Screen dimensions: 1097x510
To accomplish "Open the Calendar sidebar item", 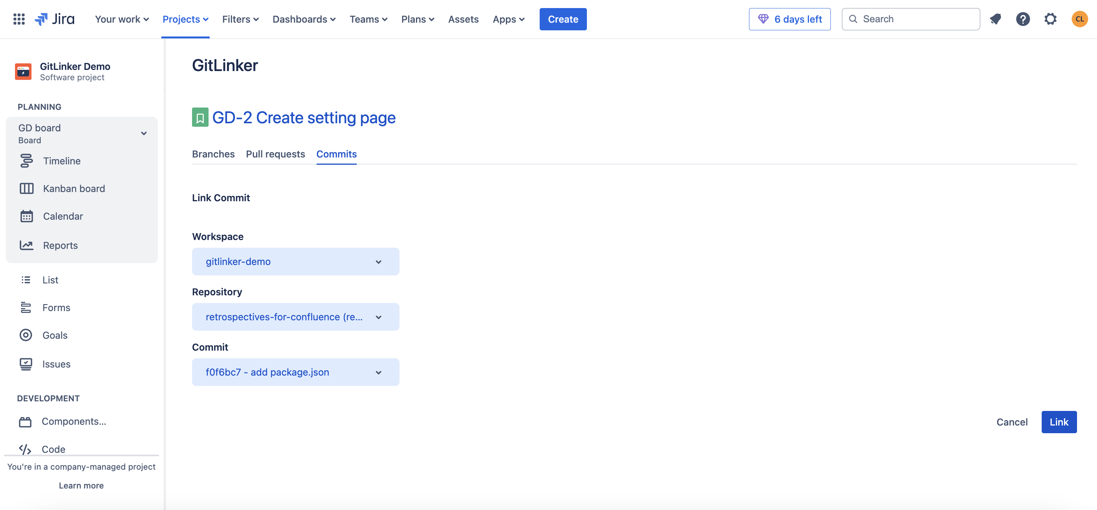I will pyautogui.click(x=63, y=216).
